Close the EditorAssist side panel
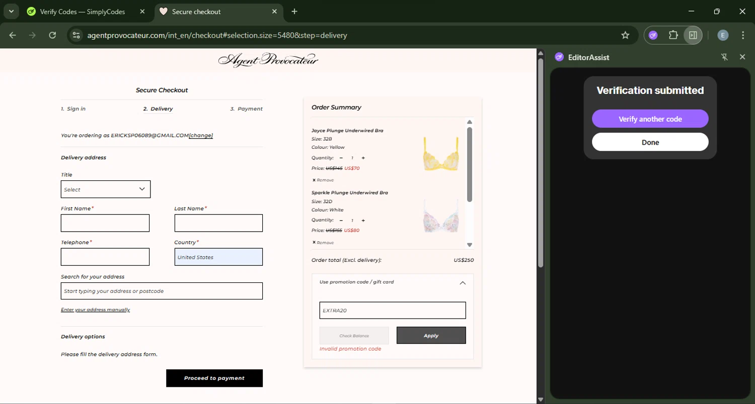This screenshot has height=404, width=755. coord(742,57)
